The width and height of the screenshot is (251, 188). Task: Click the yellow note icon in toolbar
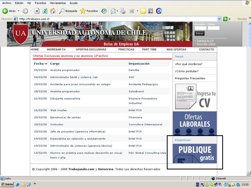point(143,11)
